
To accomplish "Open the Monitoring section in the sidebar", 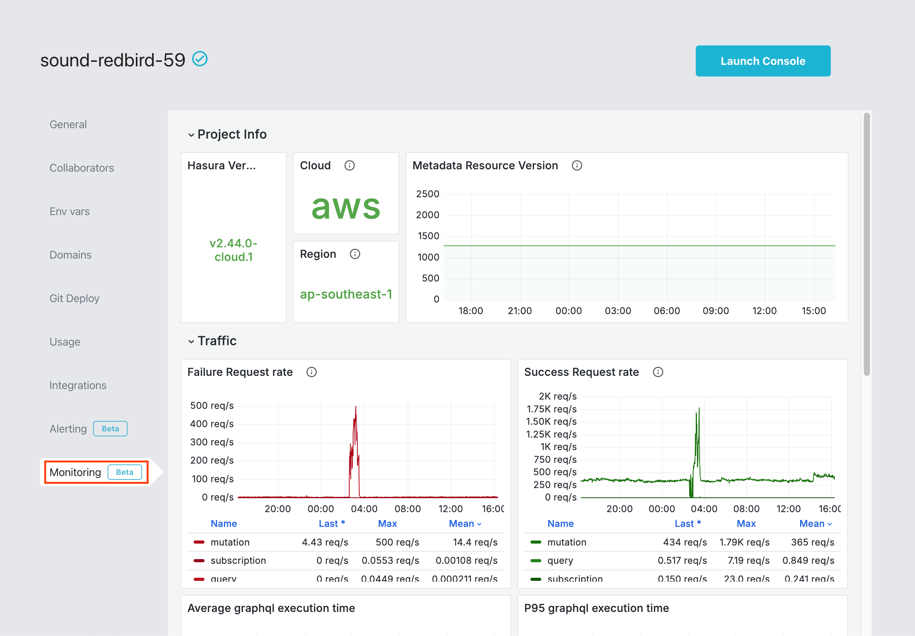I will coord(75,472).
